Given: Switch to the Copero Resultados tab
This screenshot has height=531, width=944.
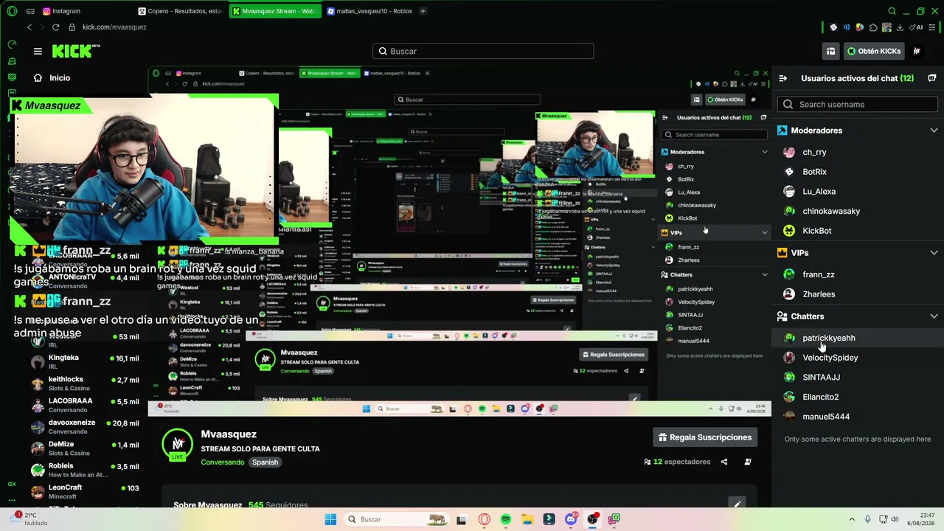Looking at the screenshot, I should (181, 11).
